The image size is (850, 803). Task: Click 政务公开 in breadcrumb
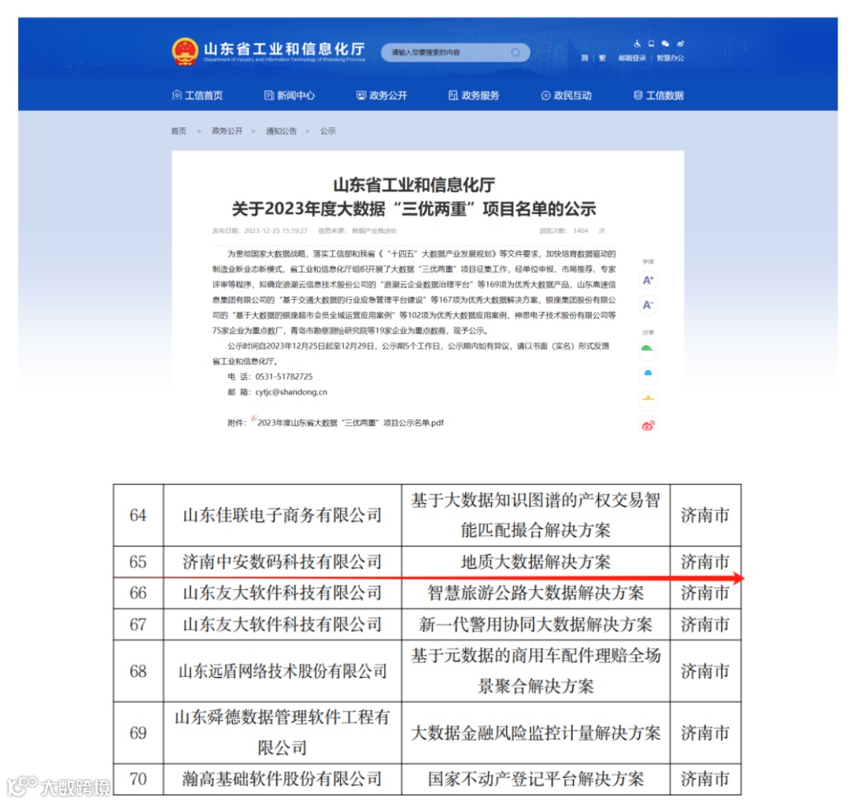tap(227, 131)
